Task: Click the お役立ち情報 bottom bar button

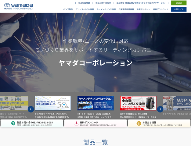Action: pos(159,123)
